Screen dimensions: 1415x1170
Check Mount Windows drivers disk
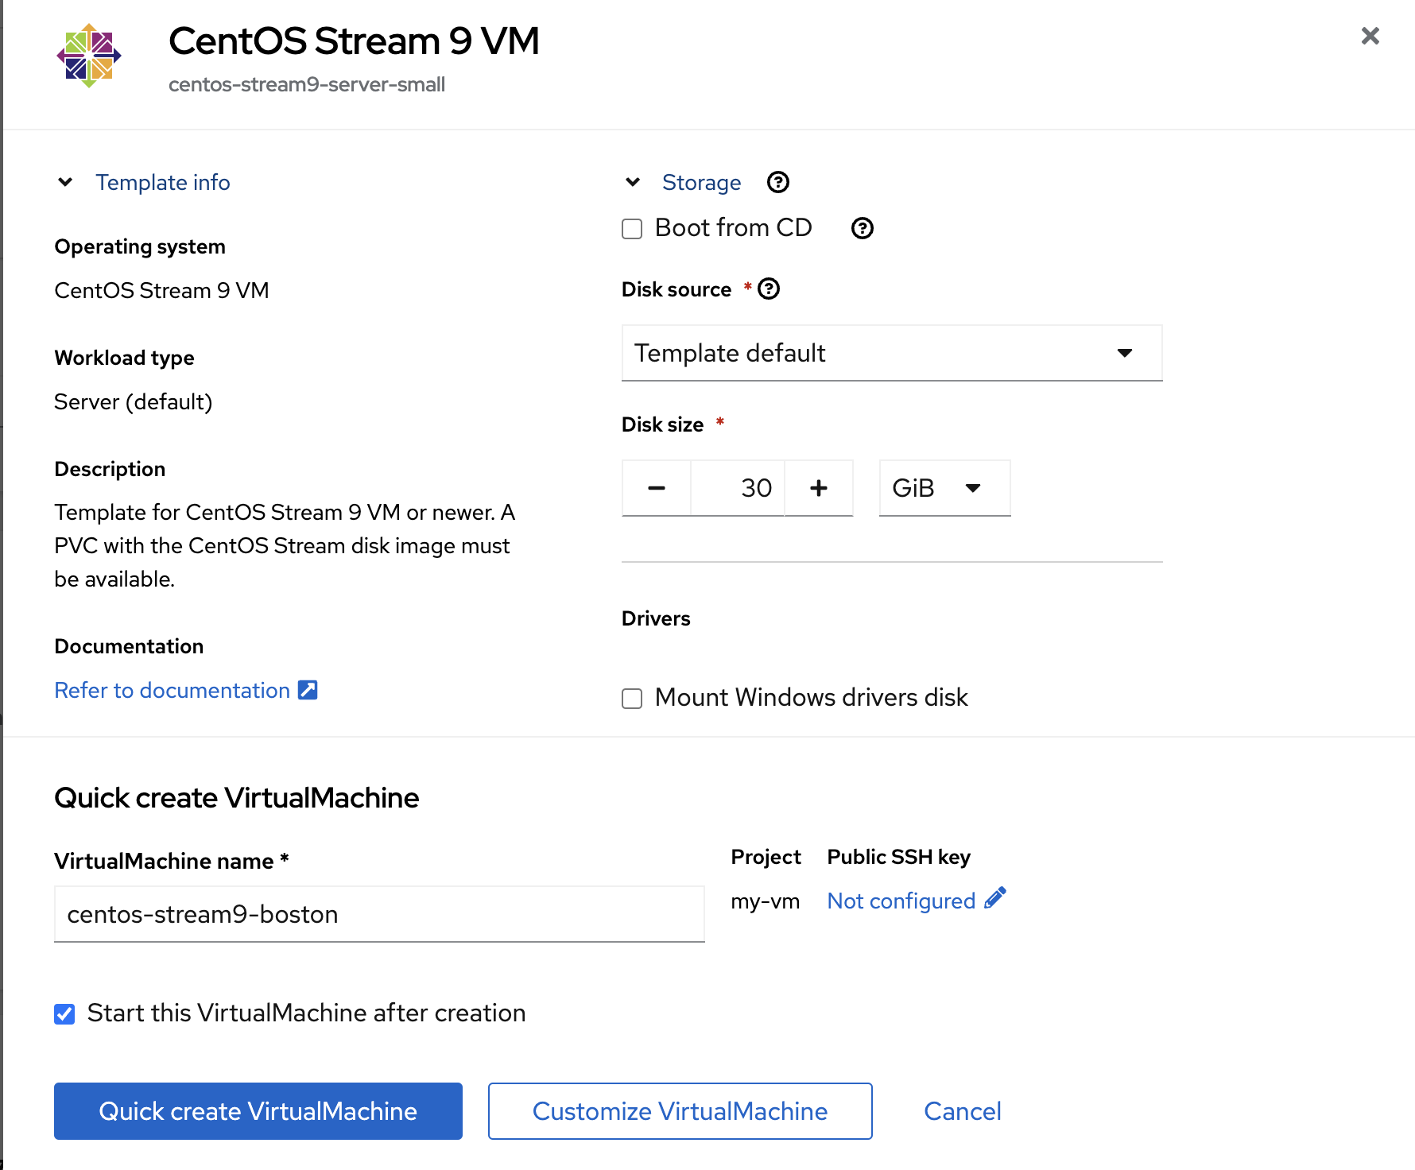pyautogui.click(x=632, y=699)
